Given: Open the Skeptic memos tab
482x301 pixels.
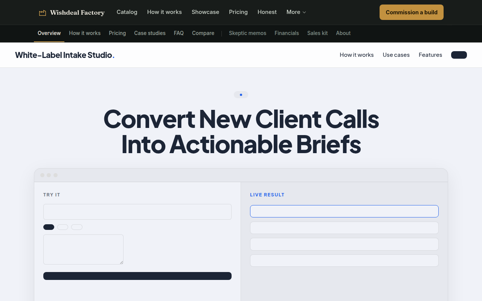Looking at the screenshot, I should pyautogui.click(x=247, y=33).
